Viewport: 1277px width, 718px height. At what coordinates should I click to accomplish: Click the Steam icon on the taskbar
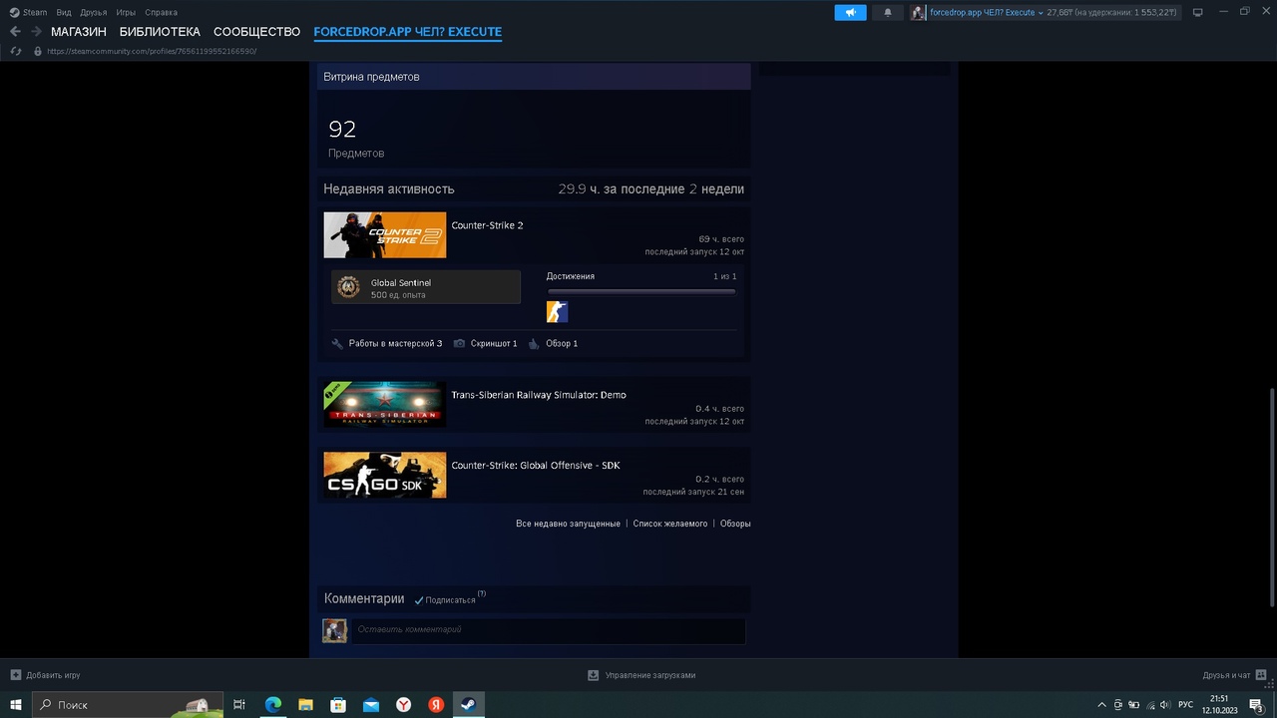point(468,704)
